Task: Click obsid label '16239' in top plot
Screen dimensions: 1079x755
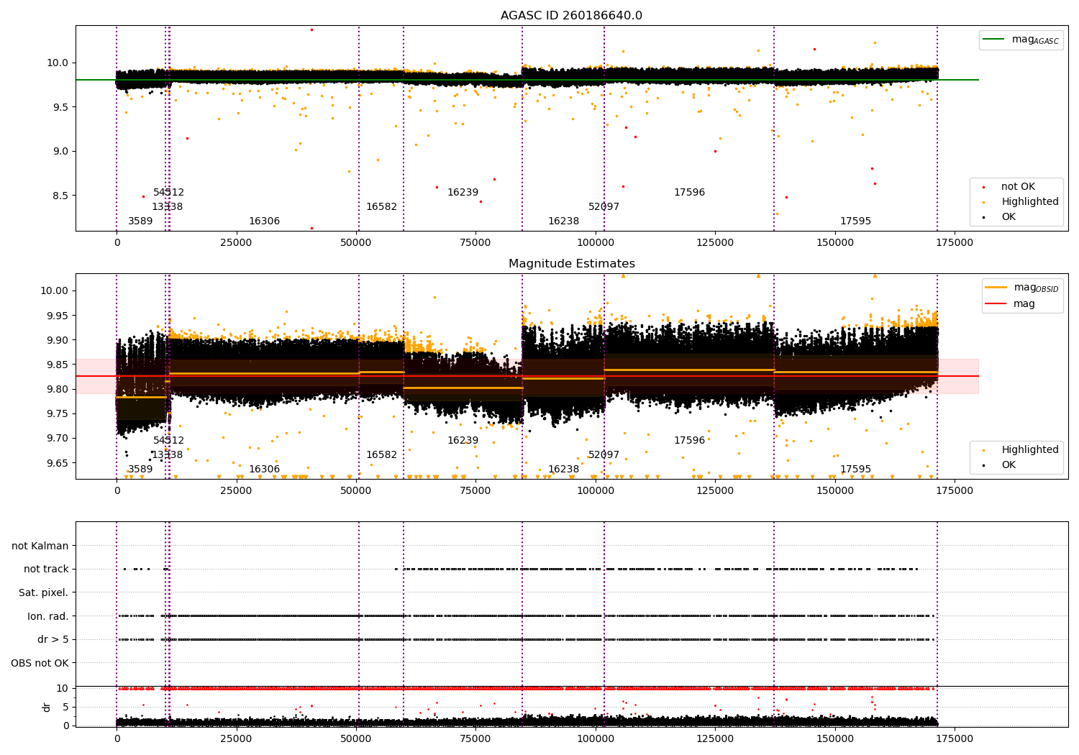Action: pos(463,193)
